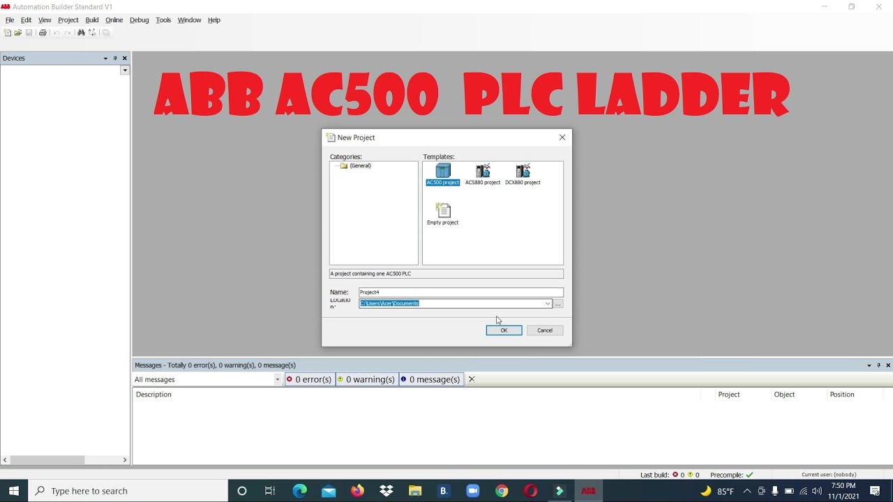Open the Build menu

[92, 20]
